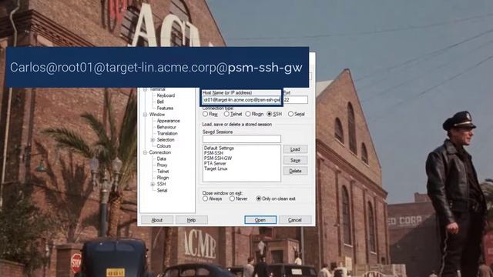
Task: Click the Help button
Action: pos(191,220)
